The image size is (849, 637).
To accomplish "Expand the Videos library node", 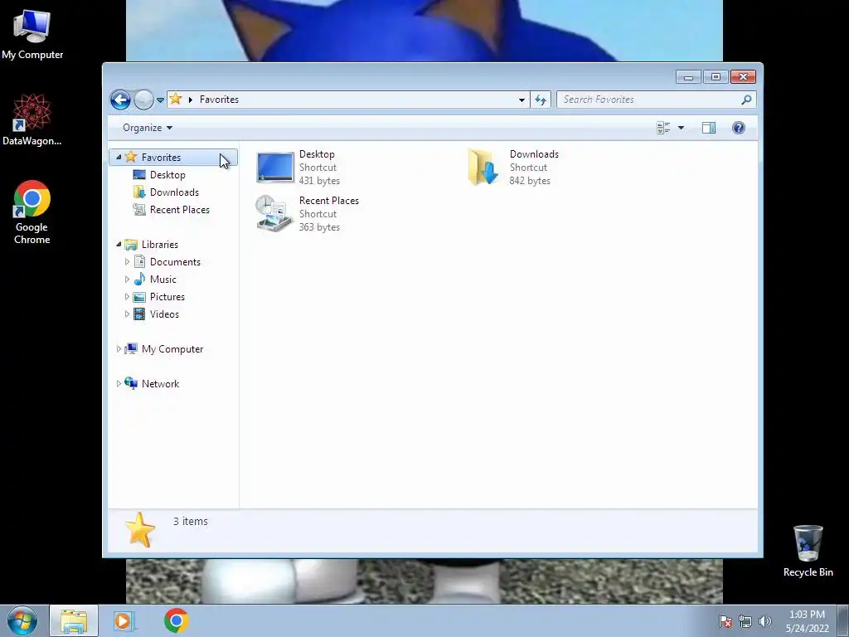I will click(127, 314).
